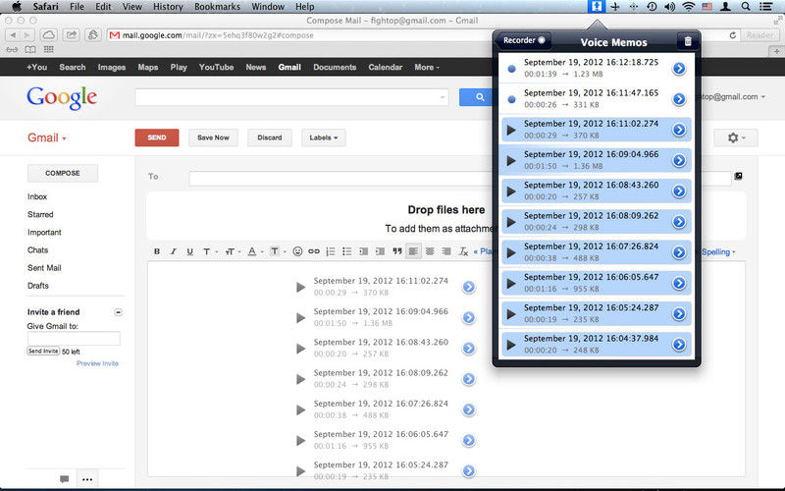
Task: Open the Sent Mail folder
Action: tap(44, 267)
